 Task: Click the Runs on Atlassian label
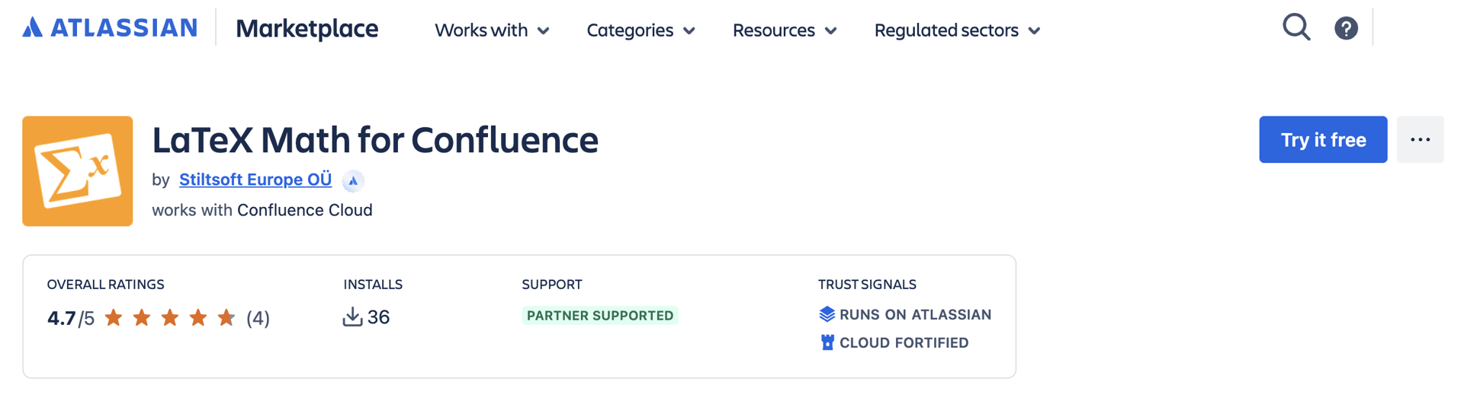915,314
